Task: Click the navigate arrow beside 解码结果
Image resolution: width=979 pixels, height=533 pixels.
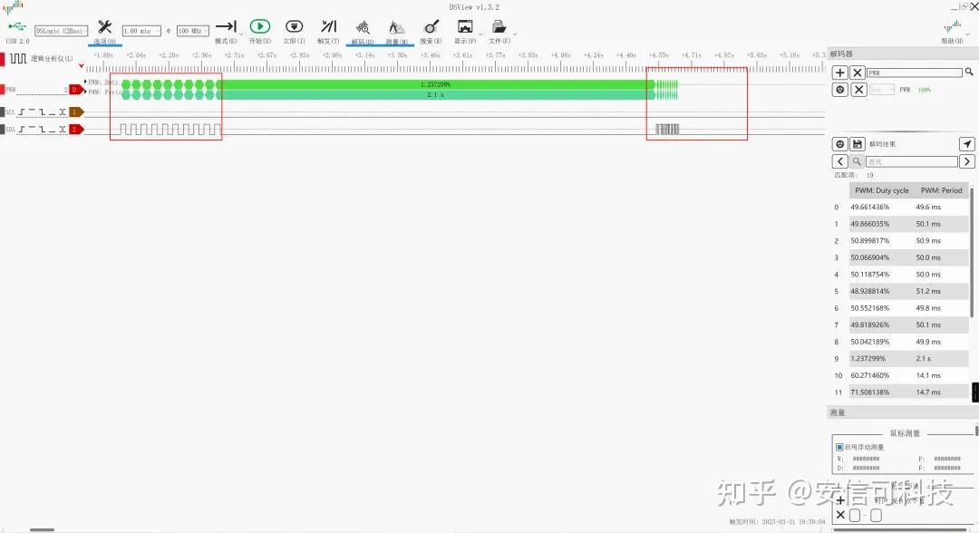Action: tap(966, 144)
